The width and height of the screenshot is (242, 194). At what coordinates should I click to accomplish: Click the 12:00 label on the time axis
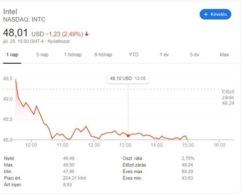click(94, 145)
